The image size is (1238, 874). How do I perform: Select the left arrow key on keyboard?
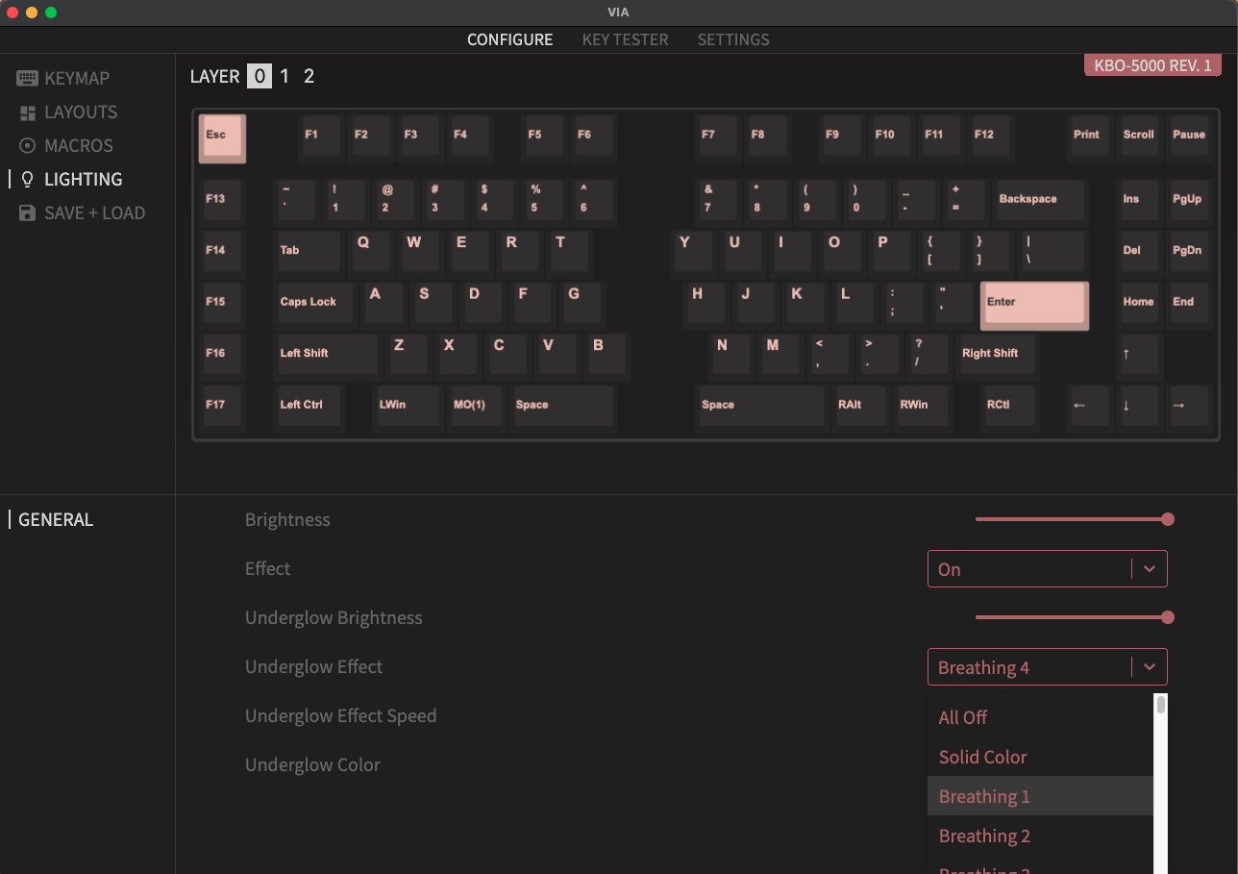tap(1088, 406)
